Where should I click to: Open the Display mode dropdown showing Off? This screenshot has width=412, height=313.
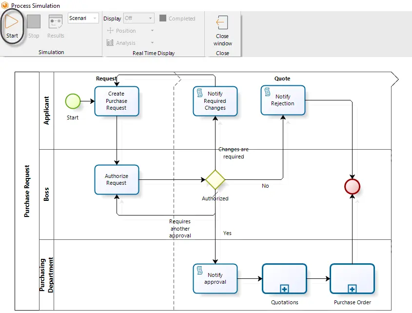[x=139, y=18]
